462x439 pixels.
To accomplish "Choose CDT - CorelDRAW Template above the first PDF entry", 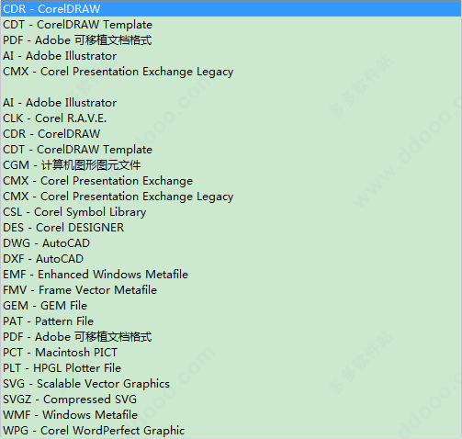I will coord(231,25).
